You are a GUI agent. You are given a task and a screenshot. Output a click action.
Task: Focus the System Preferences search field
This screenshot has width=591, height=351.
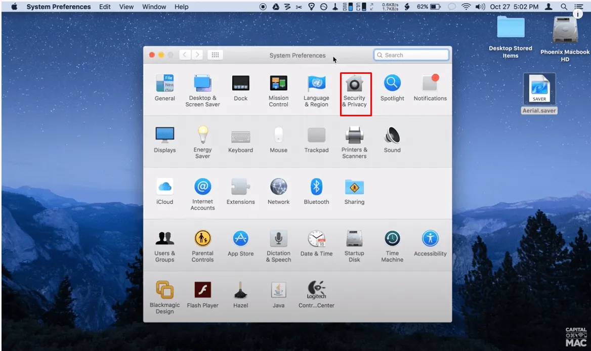[x=411, y=55]
